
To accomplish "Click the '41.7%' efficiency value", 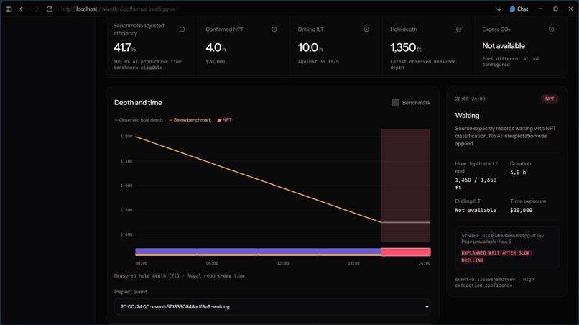I will coord(125,47).
